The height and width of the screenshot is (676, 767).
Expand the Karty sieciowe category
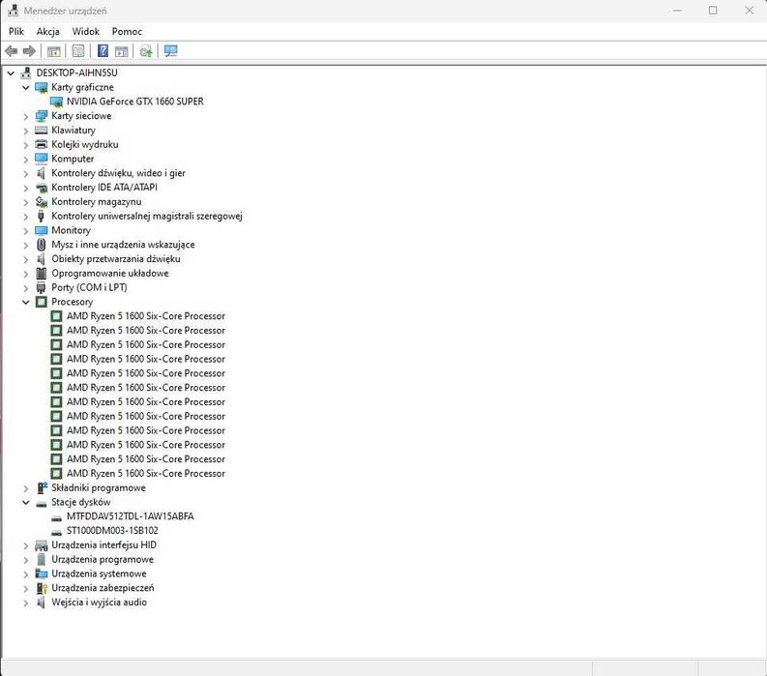point(26,116)
